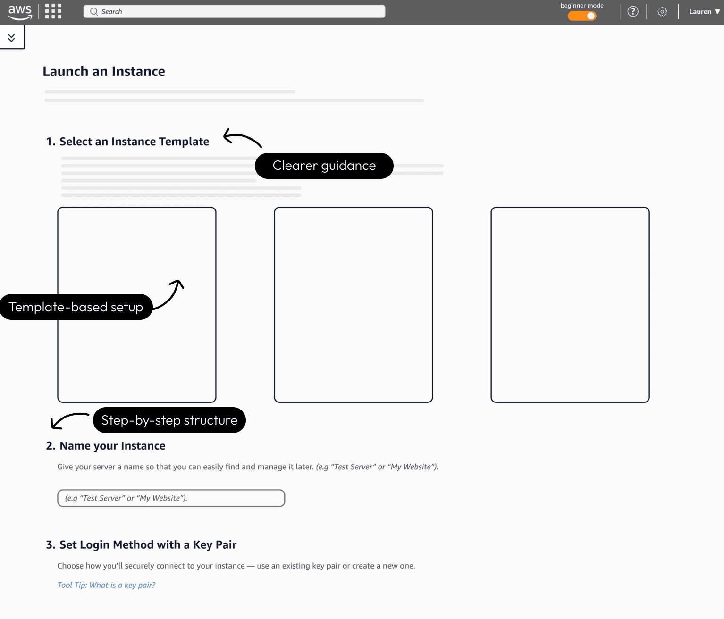Click the '3. Set Login Method with a Key Pair' heading

click(141, 545)
